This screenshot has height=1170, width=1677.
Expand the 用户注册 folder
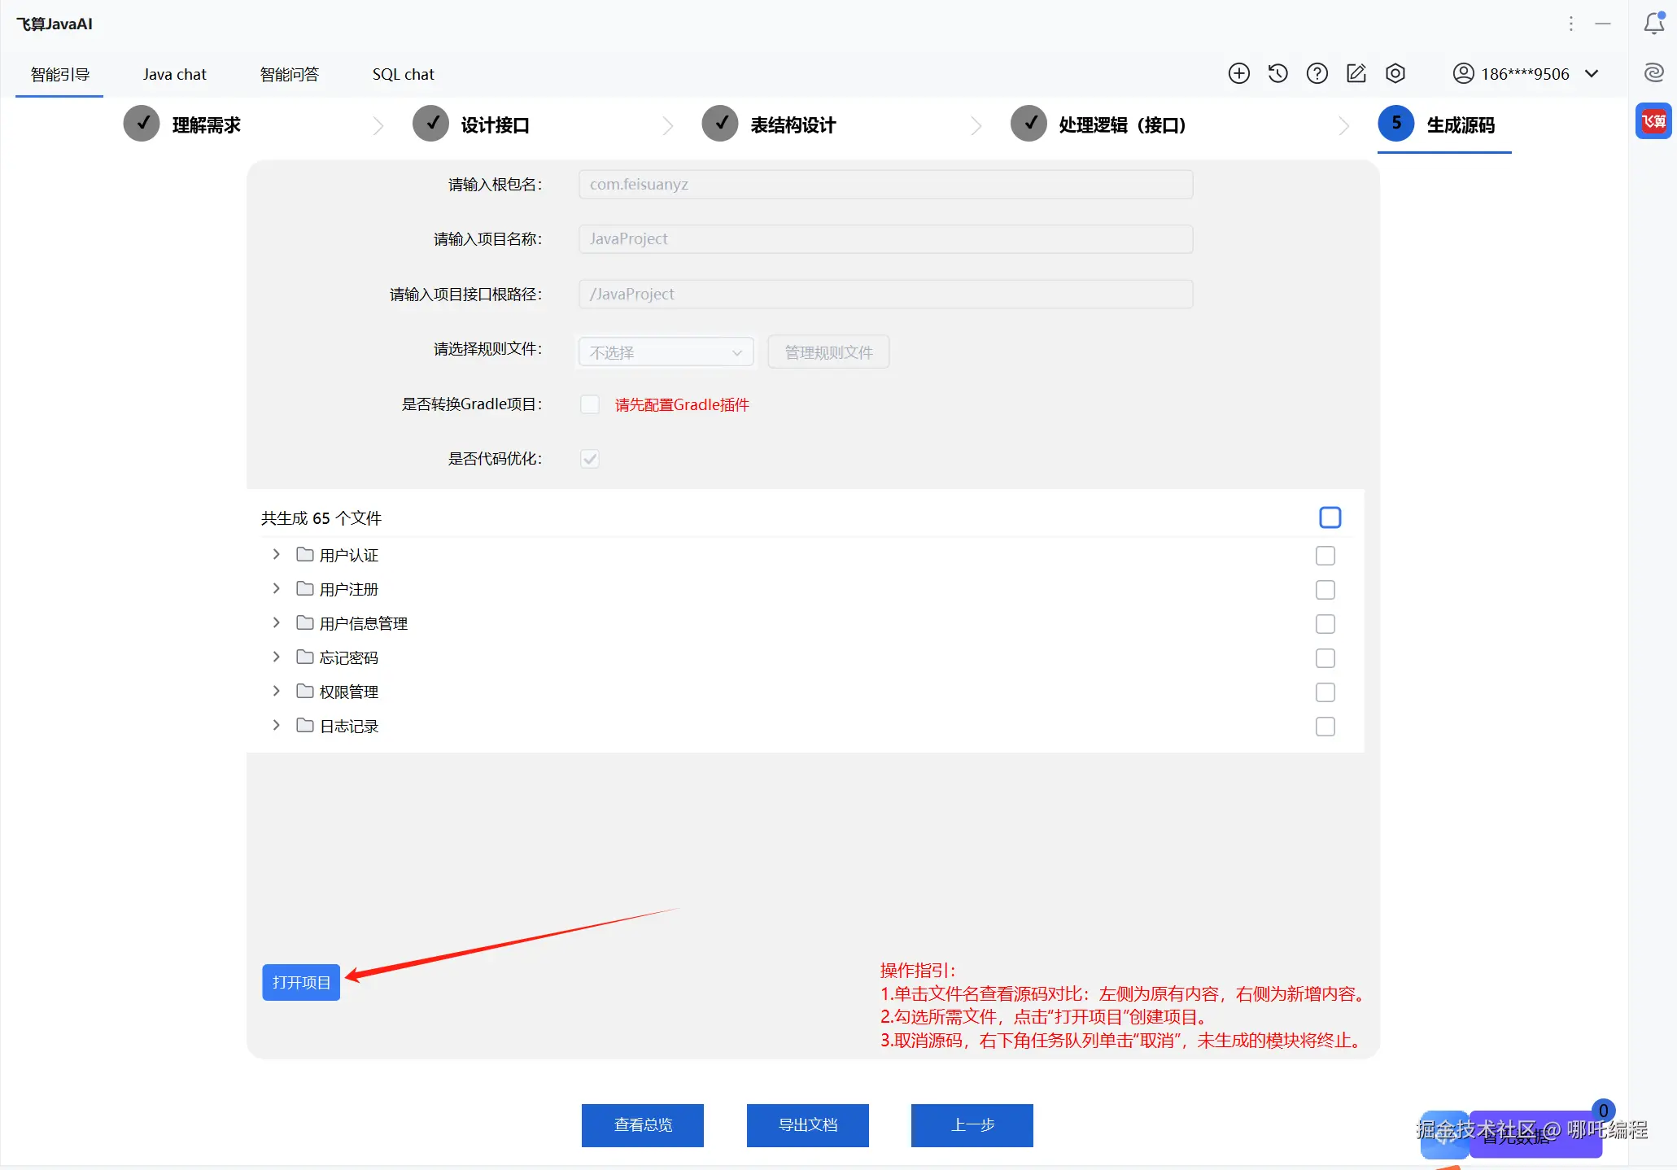tap(277, 589)
